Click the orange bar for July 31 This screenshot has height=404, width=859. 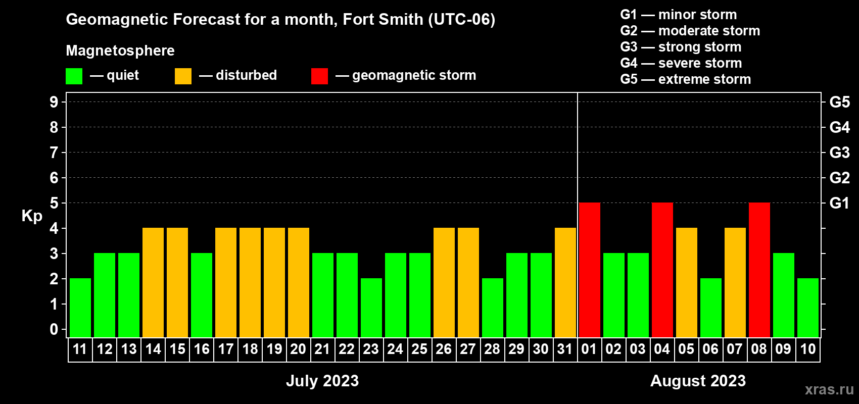pos(565,283)
